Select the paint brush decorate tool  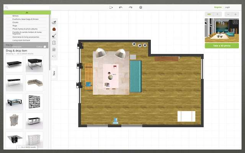54,36
